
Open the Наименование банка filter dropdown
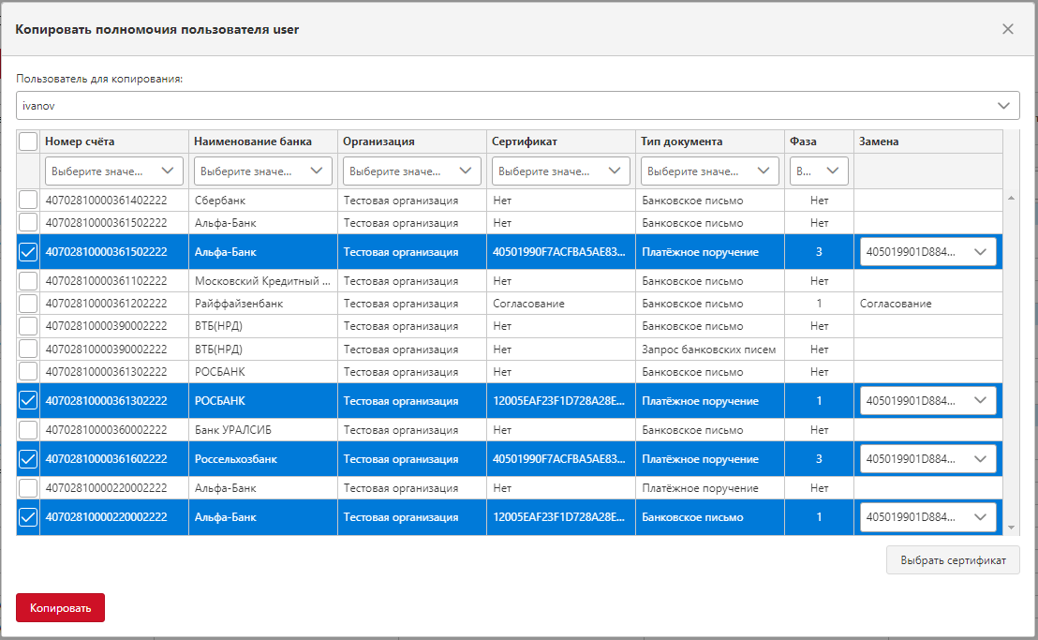click(262, 171)
